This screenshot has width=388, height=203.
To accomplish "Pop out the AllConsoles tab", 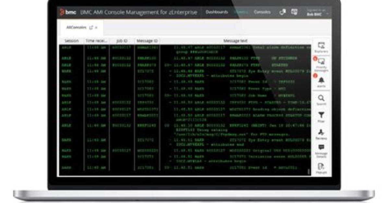I will tap(91, 27).
